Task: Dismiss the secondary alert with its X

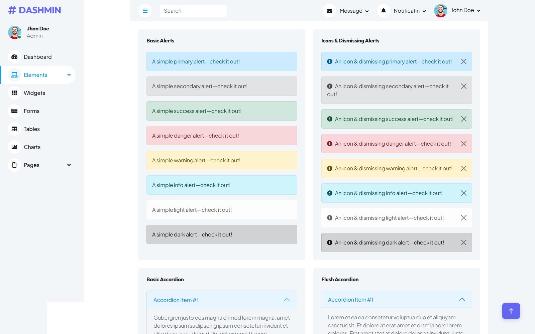Action: point(464,86)
